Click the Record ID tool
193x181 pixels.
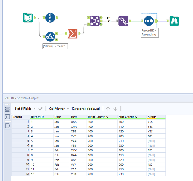pos(50,18)
